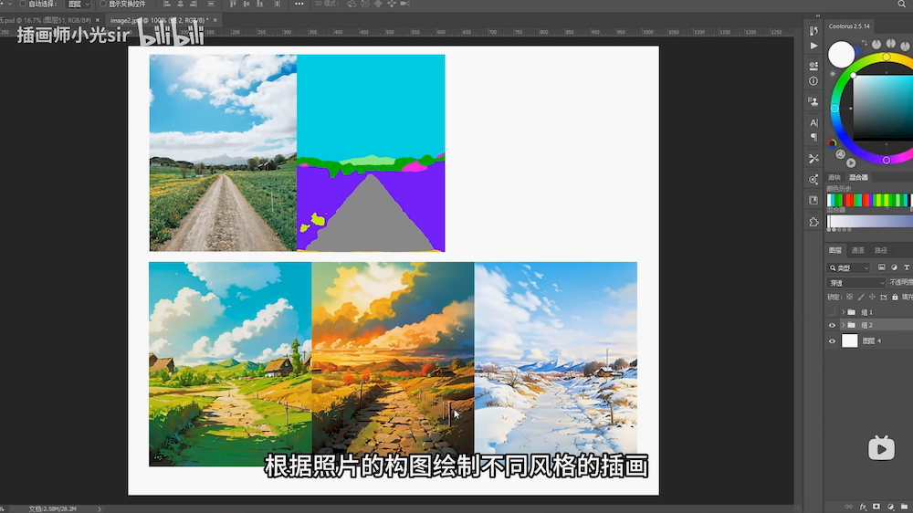913x513 pixels.
Task: Expand the 组 2 layer group
Action: 843,325
